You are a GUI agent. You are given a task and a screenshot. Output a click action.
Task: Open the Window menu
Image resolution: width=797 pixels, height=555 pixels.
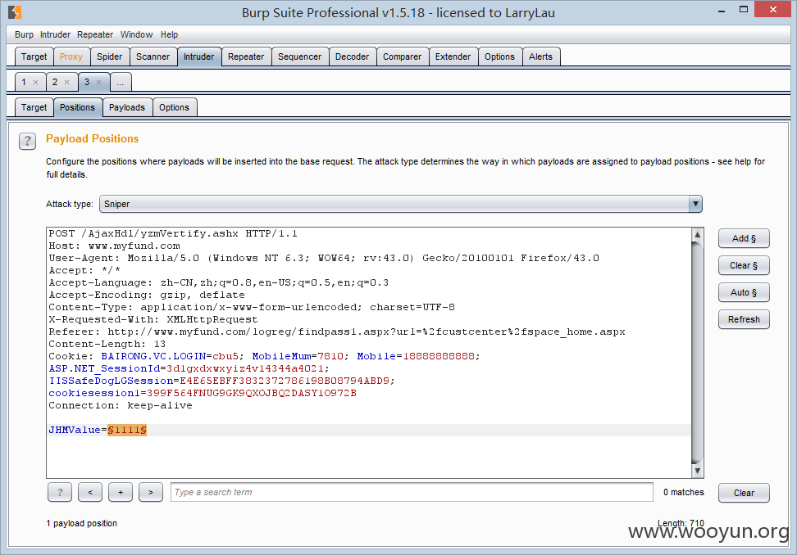(x=136, y=34)
